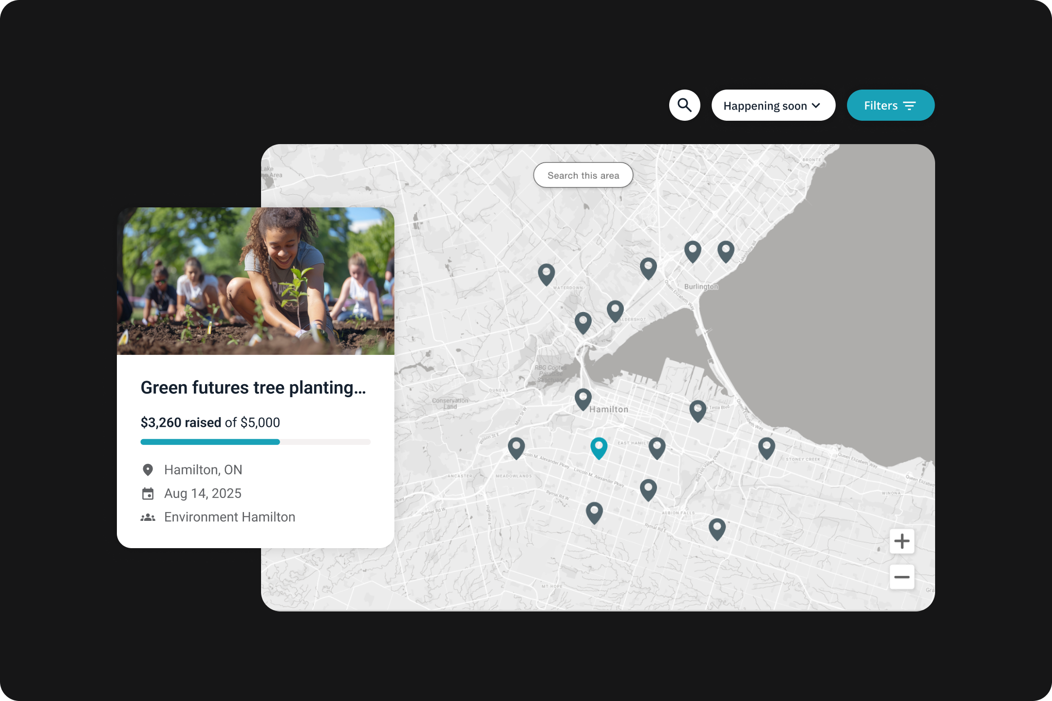Collapse the Happening soon selector
The height and width of the screenshot is (701, 1052).
[773, 105]
